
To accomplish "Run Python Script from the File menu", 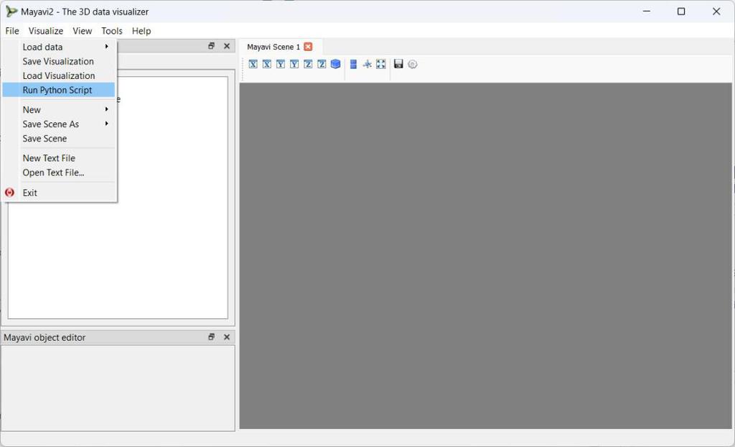I will pyautogui.click(x=57, y=89).
